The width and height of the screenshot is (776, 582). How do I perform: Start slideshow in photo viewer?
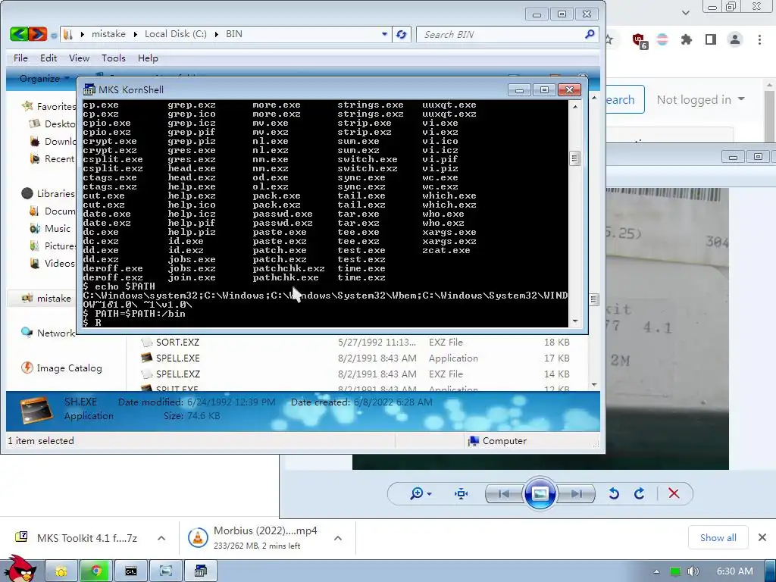pos(540,493)
